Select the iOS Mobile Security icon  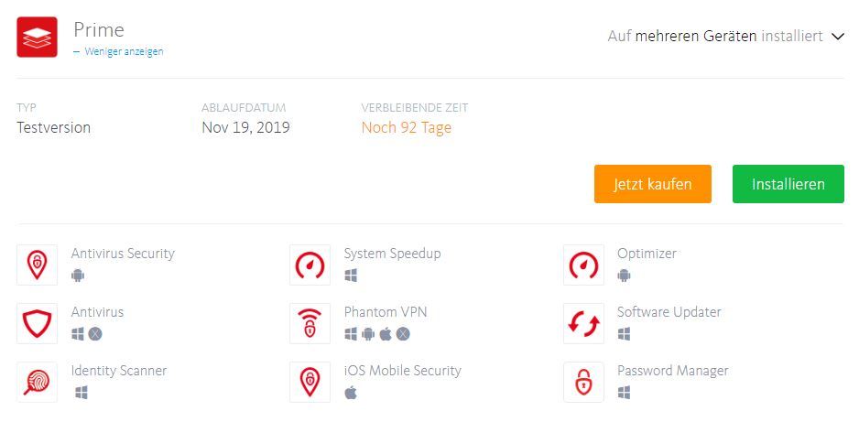[310, 382]
